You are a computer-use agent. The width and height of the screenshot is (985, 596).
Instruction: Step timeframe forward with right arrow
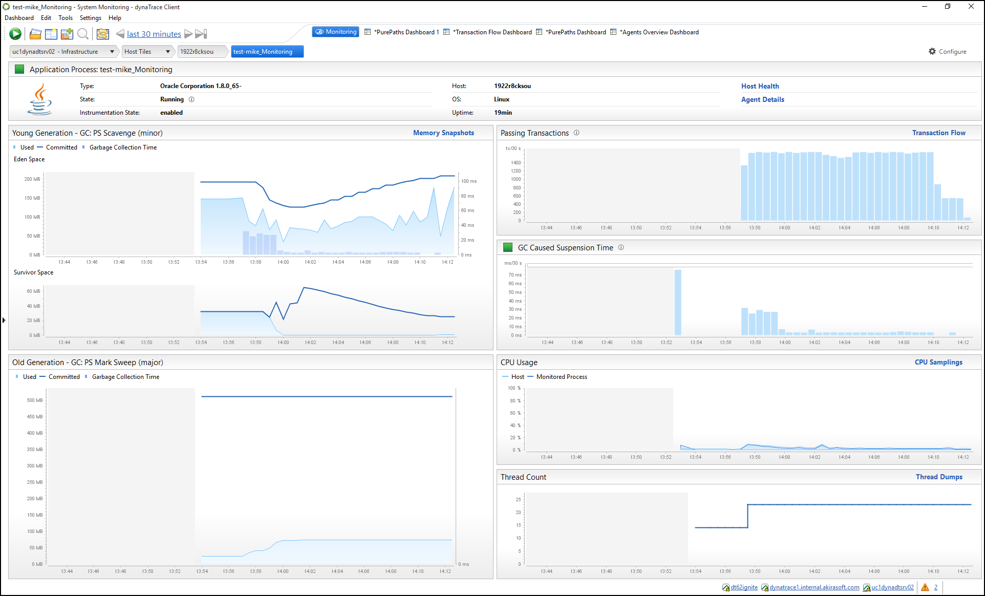tap(188, 34)
